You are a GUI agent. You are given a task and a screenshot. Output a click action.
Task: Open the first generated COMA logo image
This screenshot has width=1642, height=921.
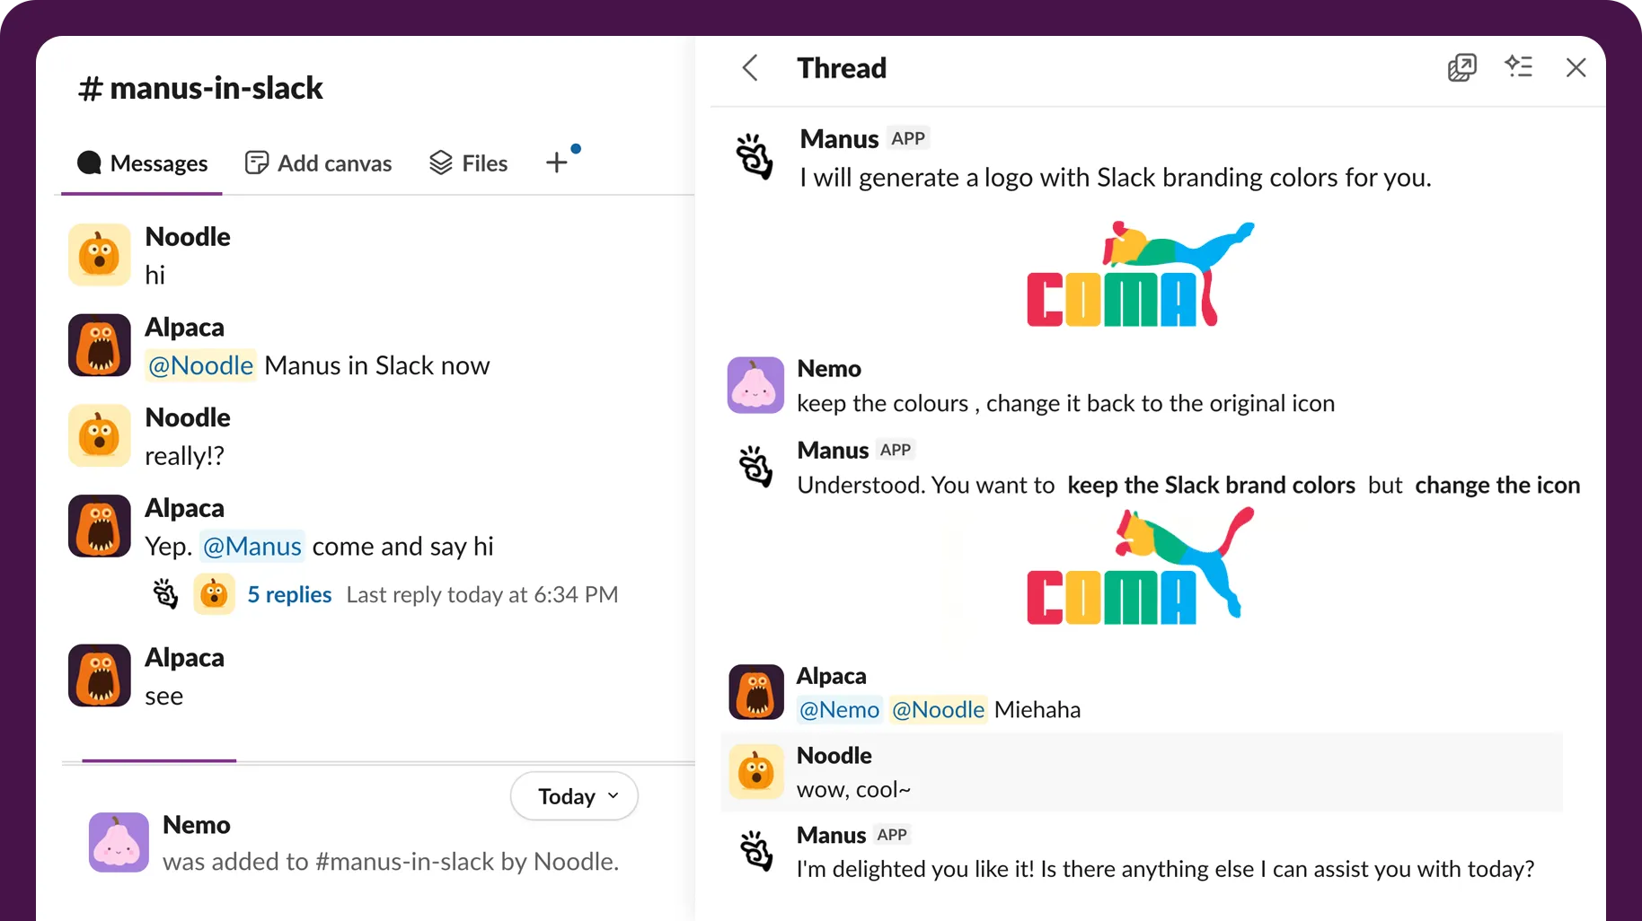pos(1139,275)
